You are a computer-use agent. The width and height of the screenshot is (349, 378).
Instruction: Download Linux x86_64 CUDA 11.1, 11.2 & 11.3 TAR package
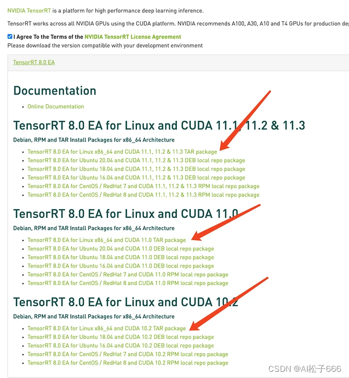(122, 152)
